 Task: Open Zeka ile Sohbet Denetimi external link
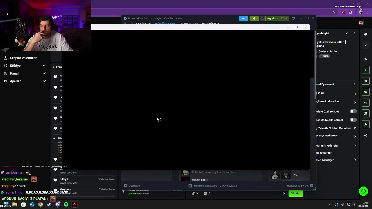(355, 128)
